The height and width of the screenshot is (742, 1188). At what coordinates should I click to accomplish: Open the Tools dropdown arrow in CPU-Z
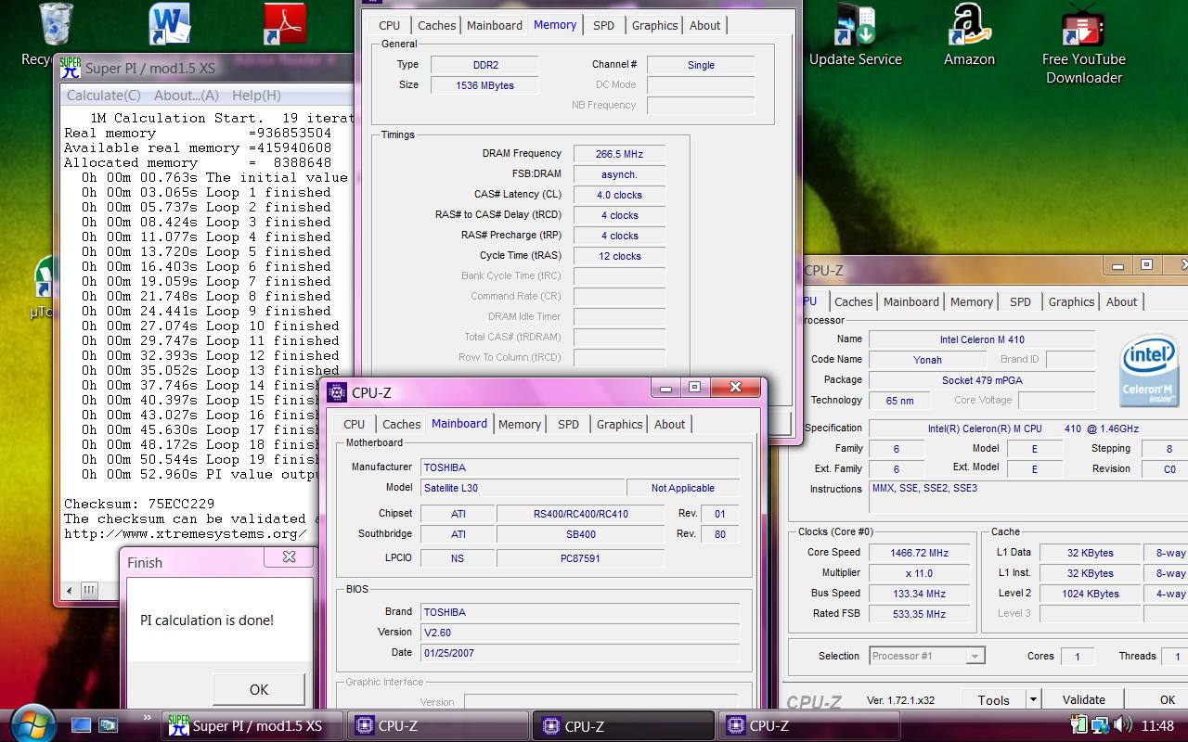(1032, 700)
